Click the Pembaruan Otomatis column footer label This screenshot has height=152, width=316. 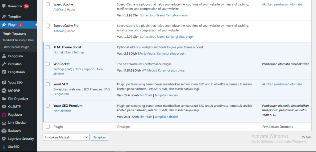coord(277,127)
